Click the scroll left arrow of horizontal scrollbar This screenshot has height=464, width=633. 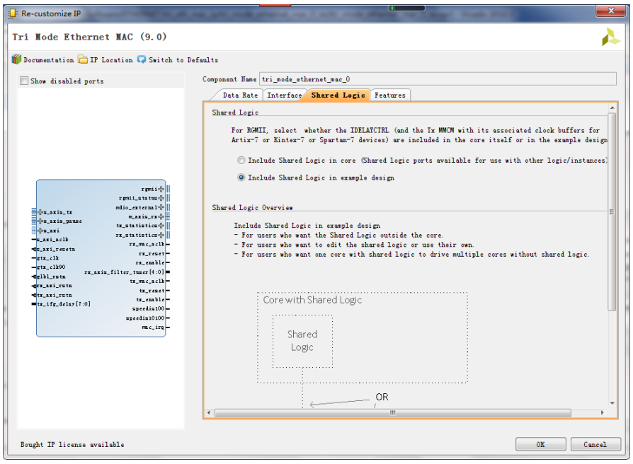pos(209,412)
